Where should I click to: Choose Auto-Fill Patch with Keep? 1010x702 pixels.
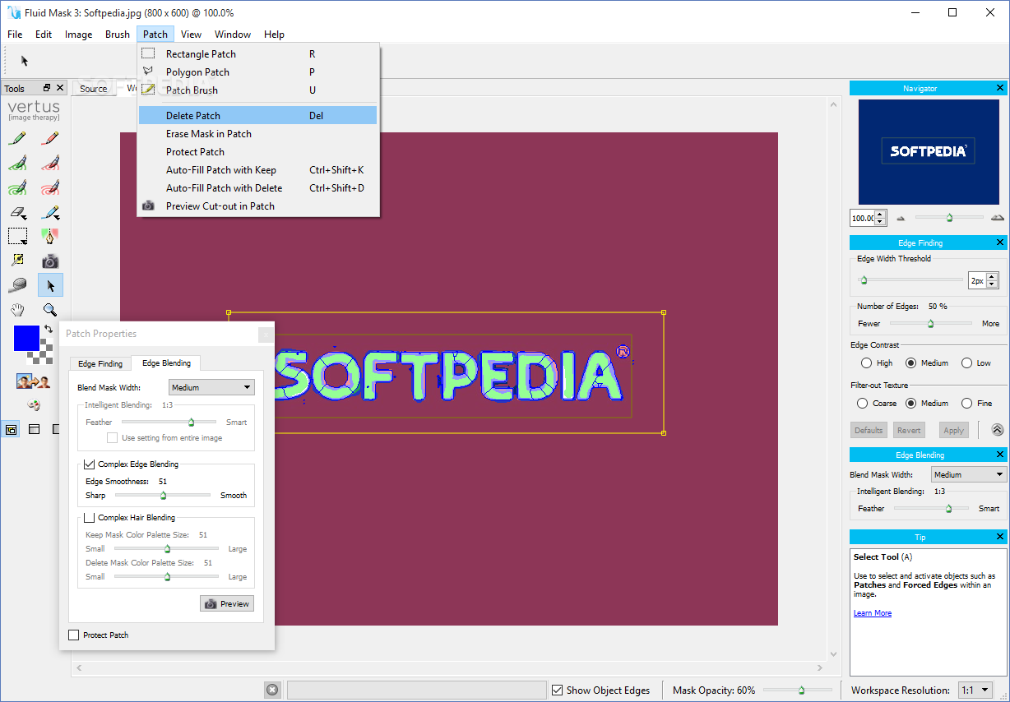pos(257,170)
